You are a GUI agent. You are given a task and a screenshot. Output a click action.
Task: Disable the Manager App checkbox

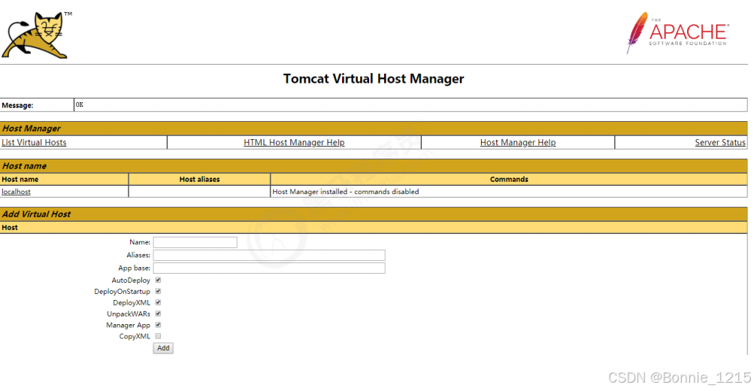(158, 325)
